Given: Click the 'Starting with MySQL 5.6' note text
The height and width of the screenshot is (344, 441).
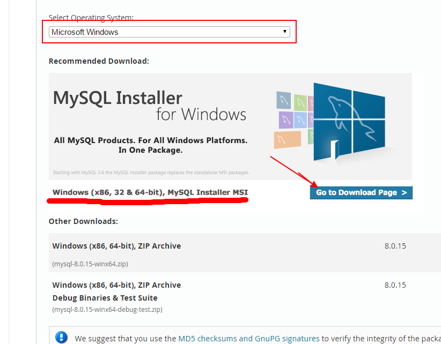Looking at the screenshot, I should click(151, 173).
